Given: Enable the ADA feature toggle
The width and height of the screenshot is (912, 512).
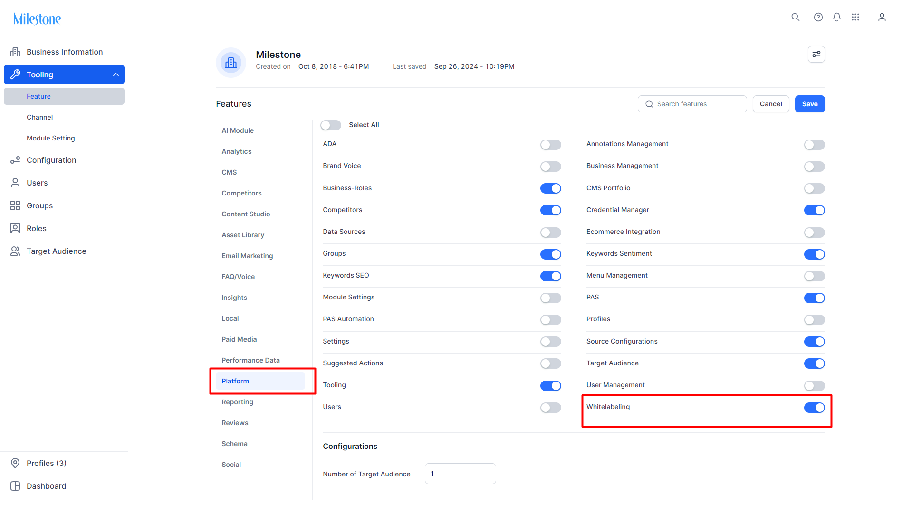Looking at the screenshot, I should 551,144.
